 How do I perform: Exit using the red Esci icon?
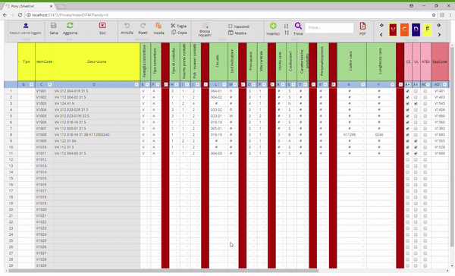[102, 26]
